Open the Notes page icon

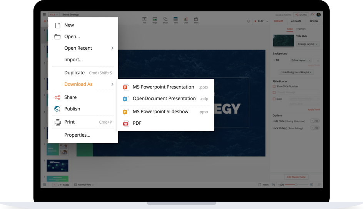click(x=260, y=185)
